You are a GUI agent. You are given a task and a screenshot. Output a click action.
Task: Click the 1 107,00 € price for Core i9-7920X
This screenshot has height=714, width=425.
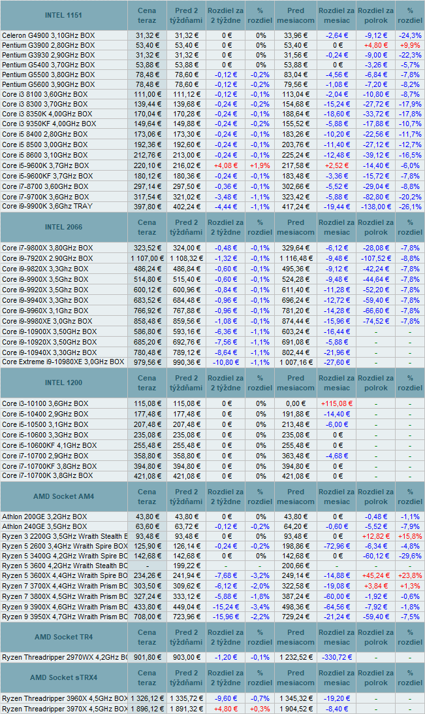pos(147,259)
